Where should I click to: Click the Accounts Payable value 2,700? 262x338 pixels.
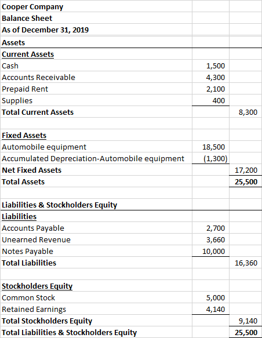[x=216, y=228]
